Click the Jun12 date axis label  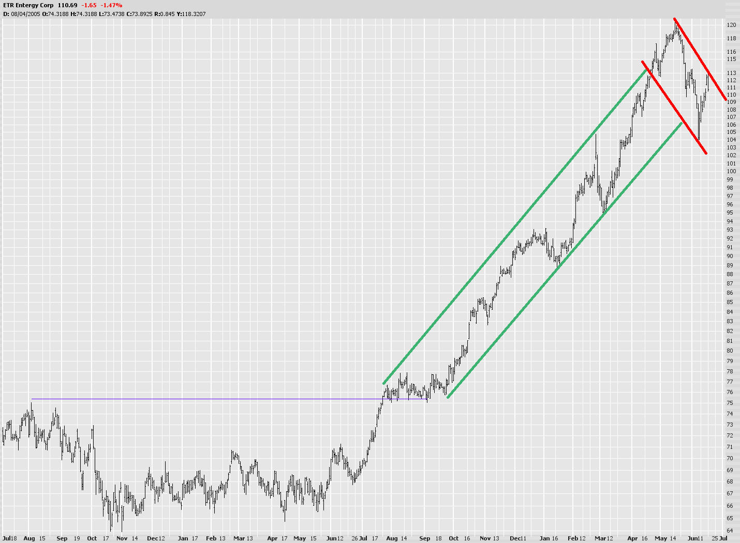coord(335,538)
